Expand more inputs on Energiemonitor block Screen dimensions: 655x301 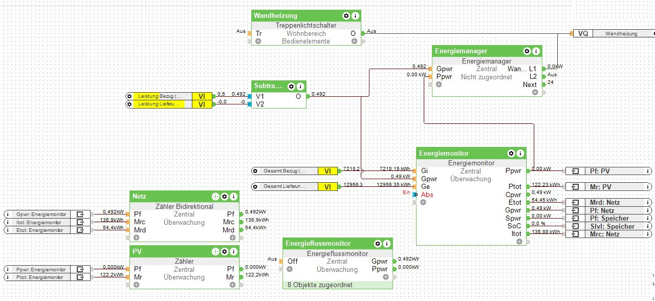pyautogui.click(x=423, y=202)
